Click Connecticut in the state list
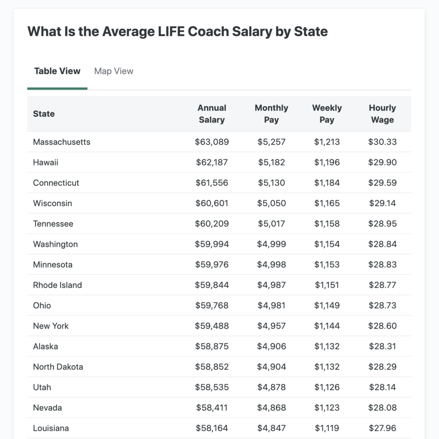439x439 pixels. 56,183
